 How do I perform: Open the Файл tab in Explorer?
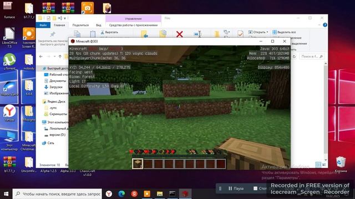coord(43,25)
